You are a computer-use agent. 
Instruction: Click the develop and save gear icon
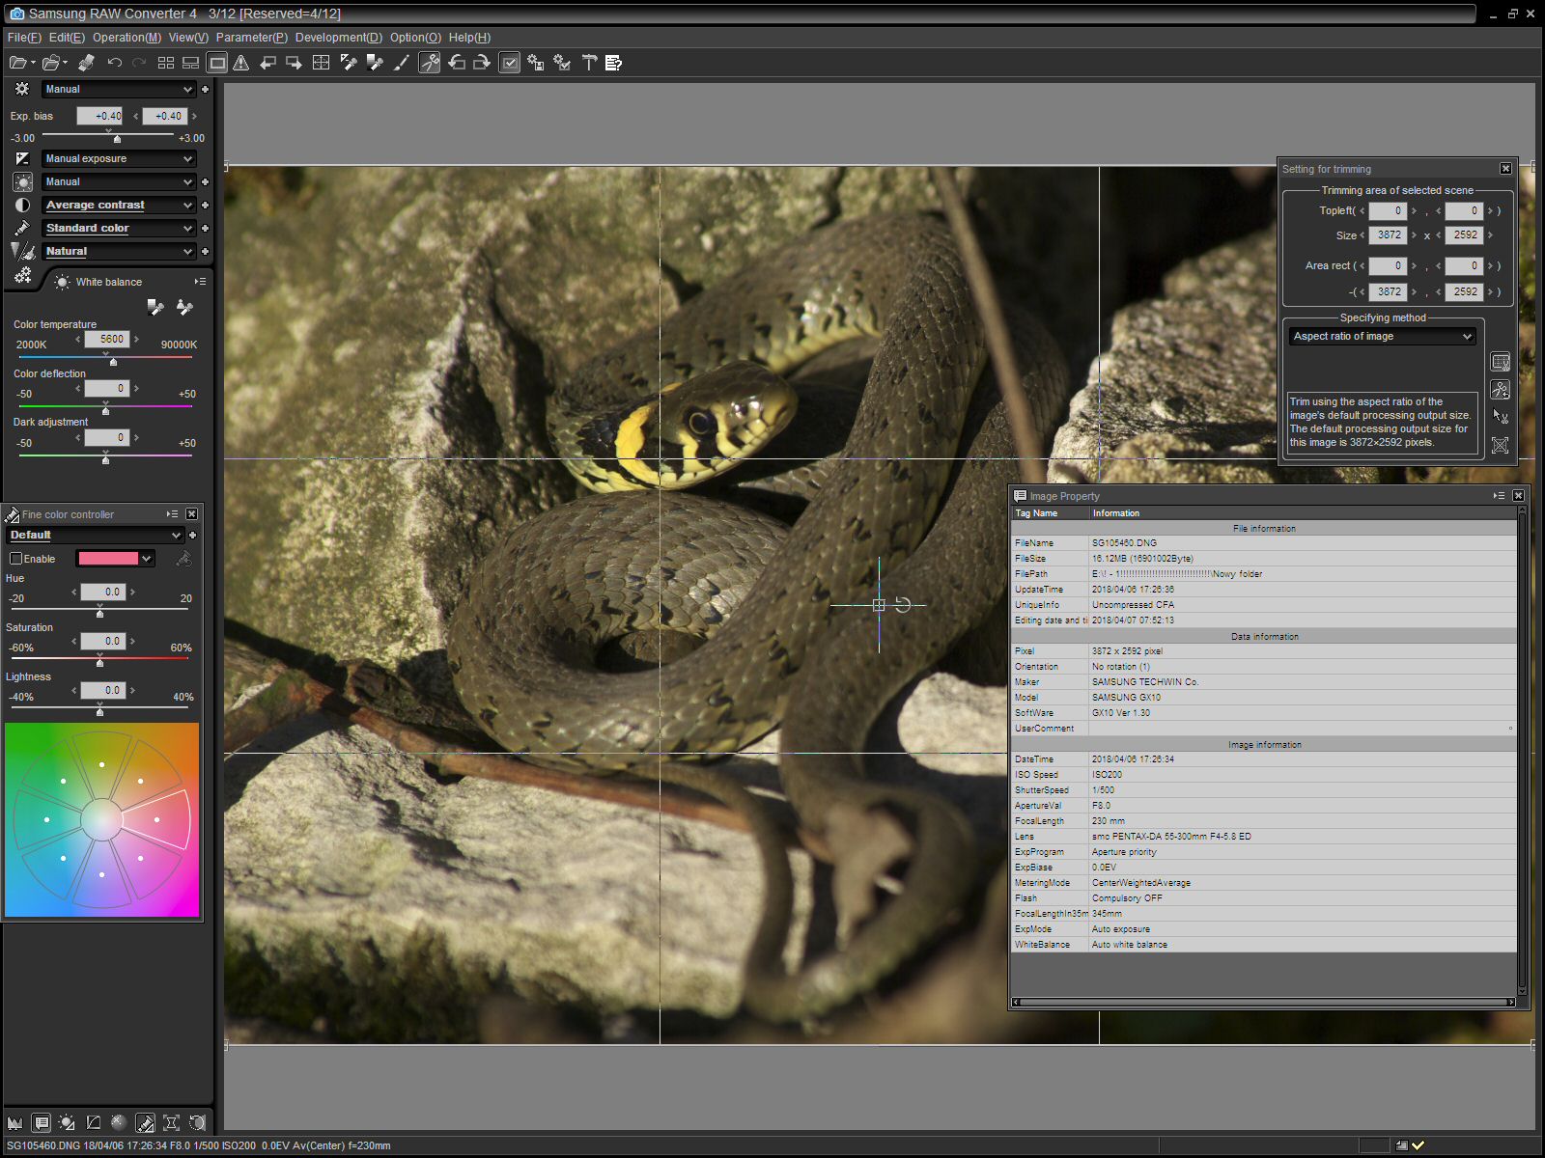point(536,63)
